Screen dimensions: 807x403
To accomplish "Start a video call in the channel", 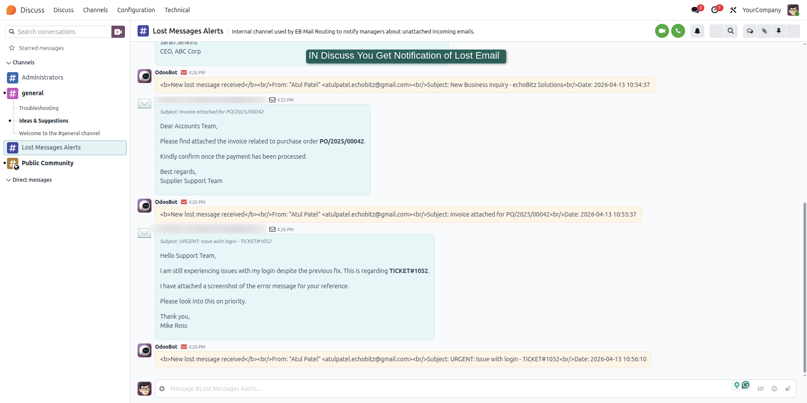I will (x=662, y=31).
